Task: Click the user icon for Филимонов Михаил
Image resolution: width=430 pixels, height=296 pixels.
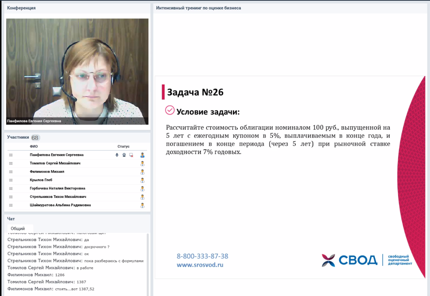Action: click(142, 172)
